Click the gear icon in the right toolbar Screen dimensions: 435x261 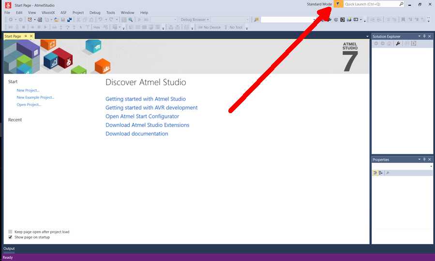click(336, 20)
